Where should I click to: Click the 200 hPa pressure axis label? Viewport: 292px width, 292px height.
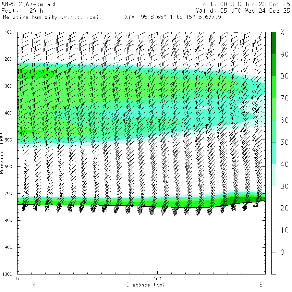(x=8, y=59)
